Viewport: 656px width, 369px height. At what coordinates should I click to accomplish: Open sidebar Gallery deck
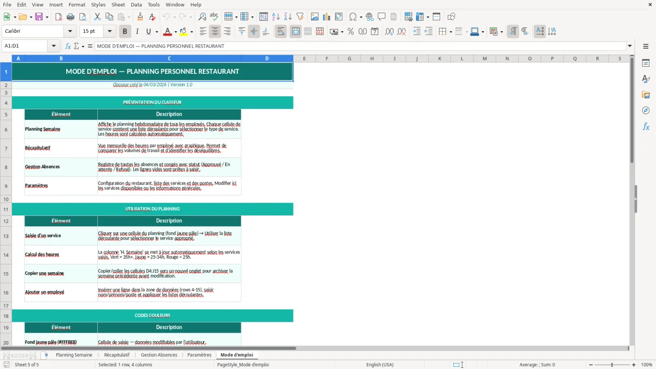click(646, 95)
